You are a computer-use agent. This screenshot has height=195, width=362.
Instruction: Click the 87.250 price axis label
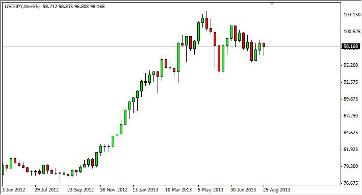[x=351, y=116]
